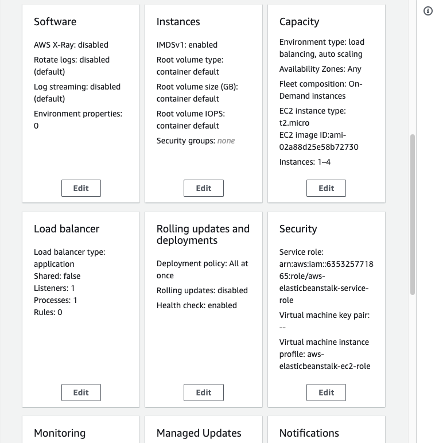The height and width of the screenshot is (443, 439).
Task: Select the Managed Updates card heading
Action: coord(199,433)
